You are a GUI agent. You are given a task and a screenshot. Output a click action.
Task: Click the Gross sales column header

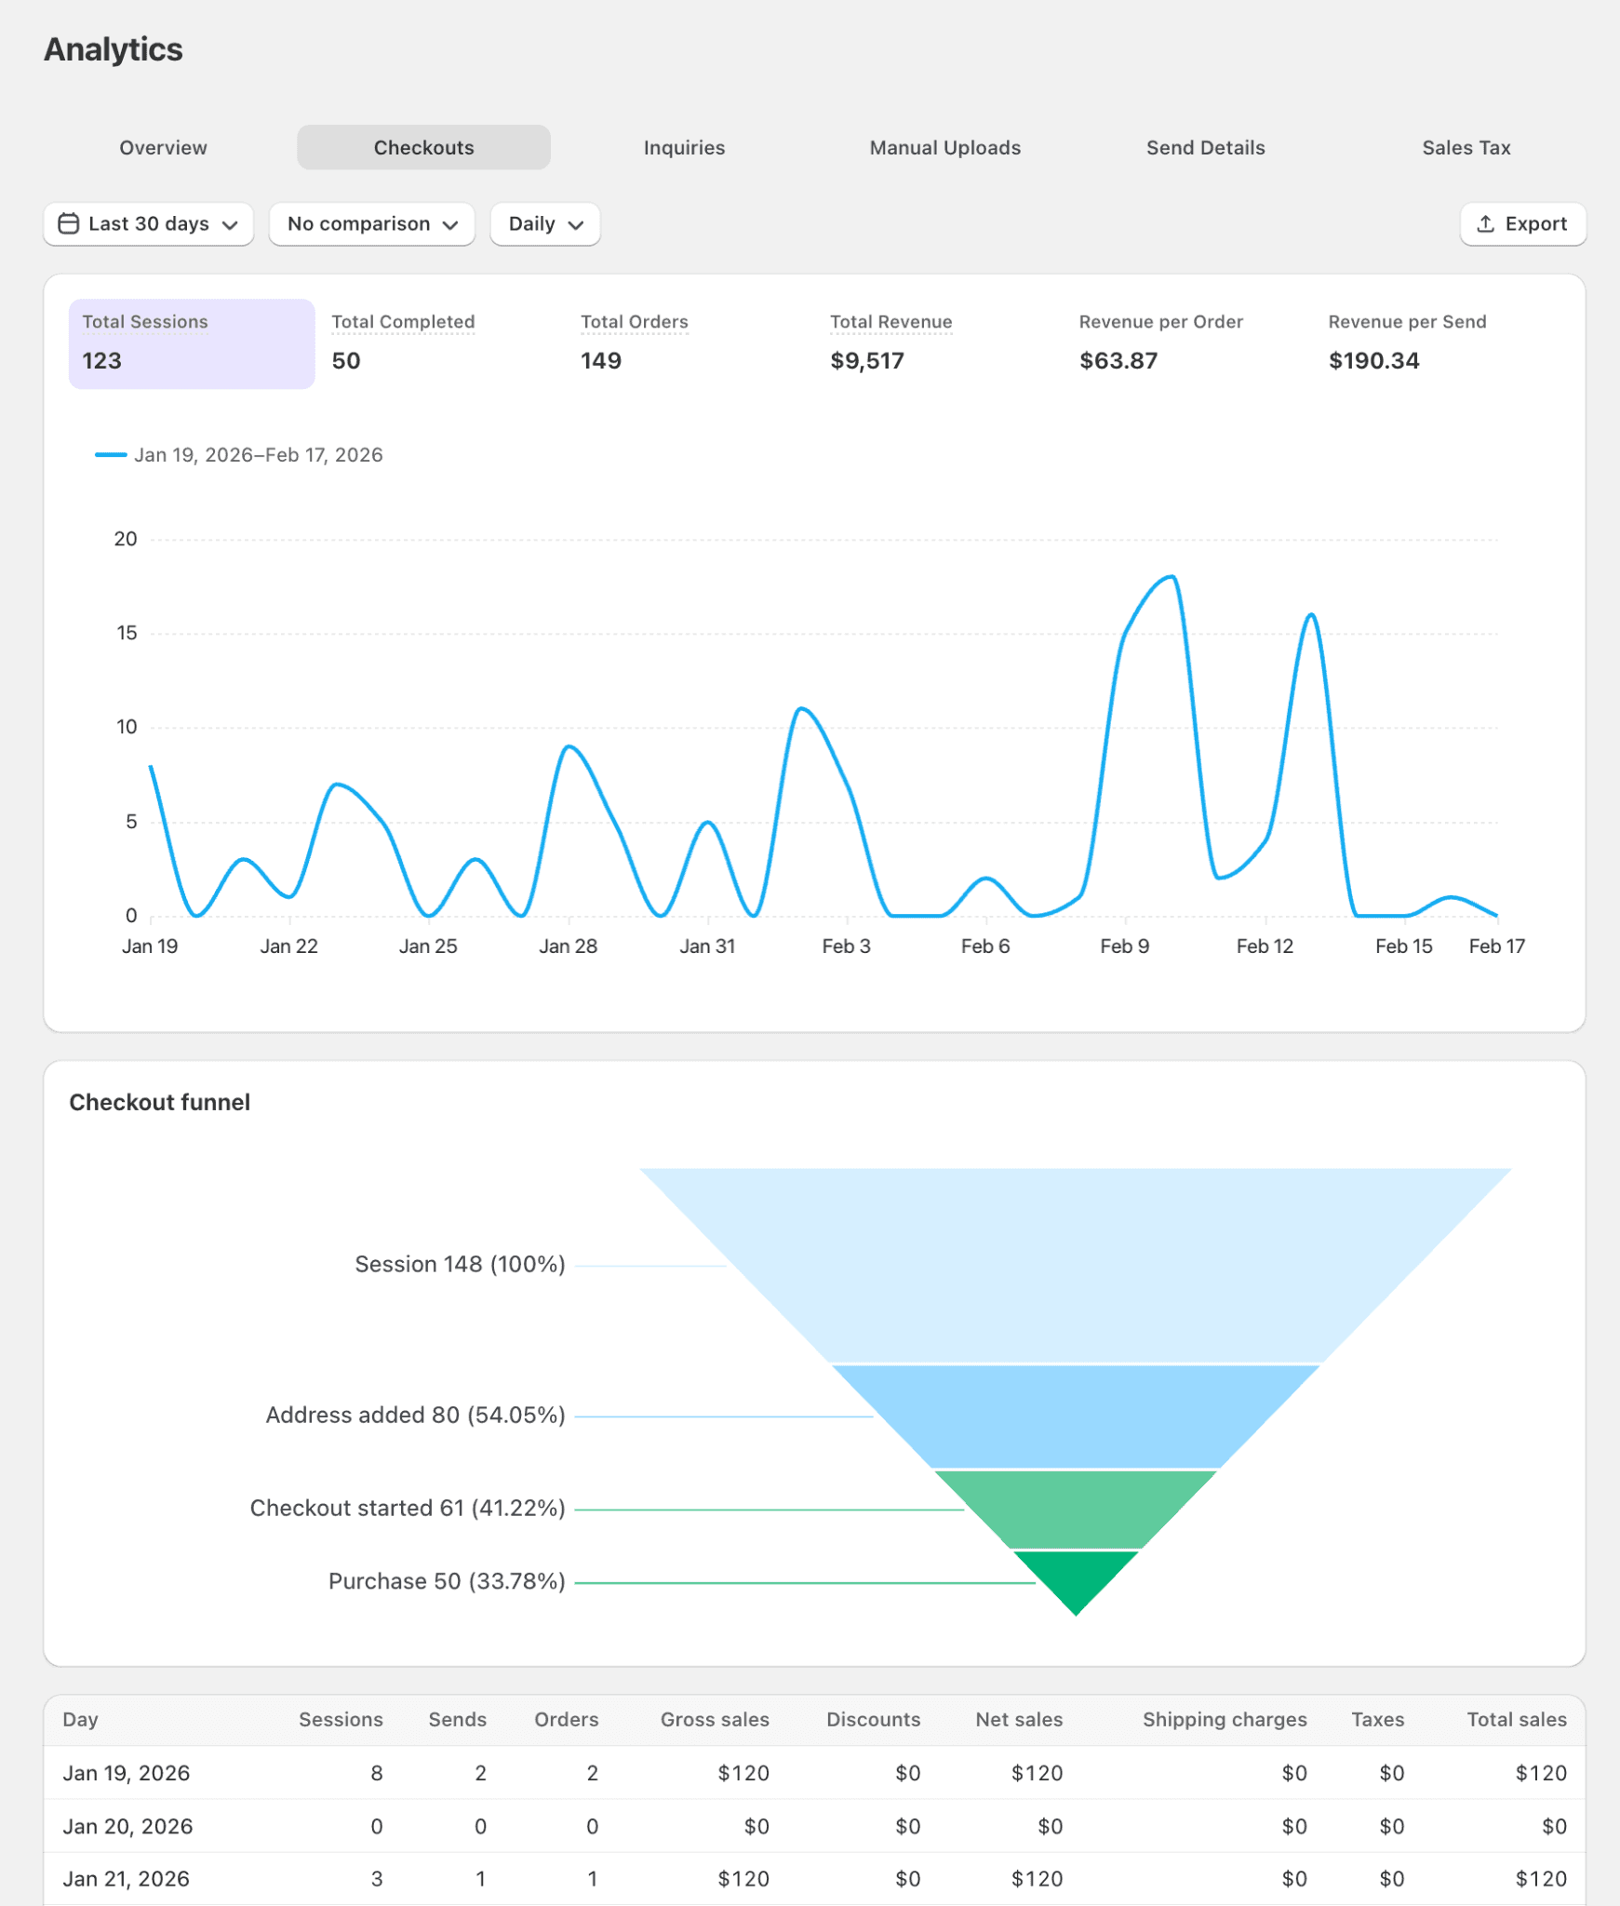tap(714, 1720)
